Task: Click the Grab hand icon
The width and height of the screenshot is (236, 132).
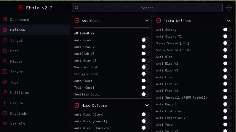Action: pyautogui.click(x=5, y=51)
